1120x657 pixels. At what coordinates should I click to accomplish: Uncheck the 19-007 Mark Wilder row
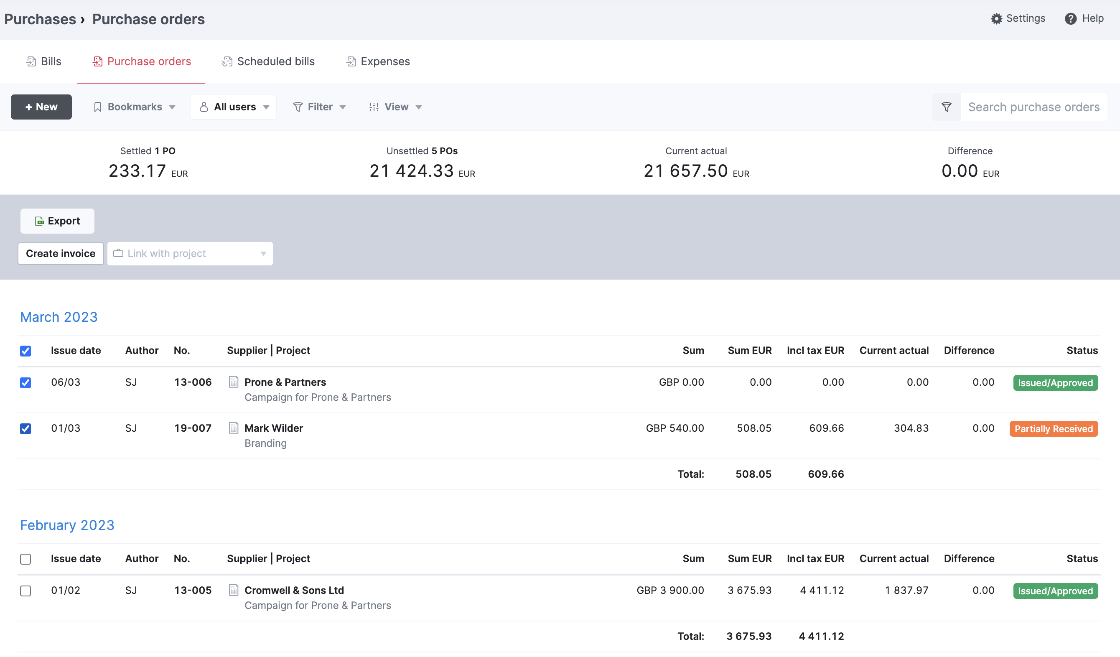tap(25, 428)
